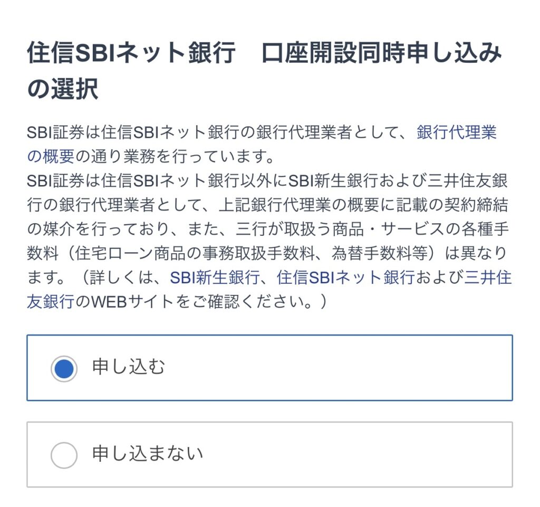Open the SBI新生銀行 website link
The width and height of the screenshot is (540, 507).
214,277
